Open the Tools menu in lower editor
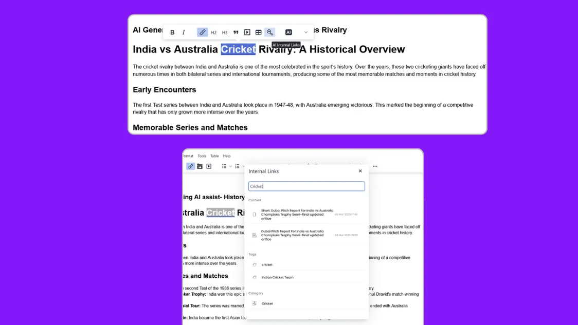This screenshot has height=325, width=578. click(x=202, y=156)
